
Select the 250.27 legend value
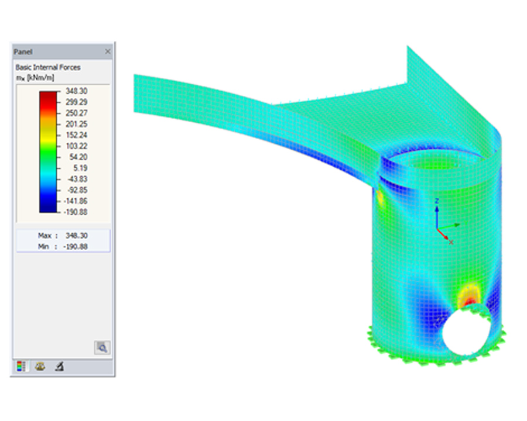coord(76,113)
